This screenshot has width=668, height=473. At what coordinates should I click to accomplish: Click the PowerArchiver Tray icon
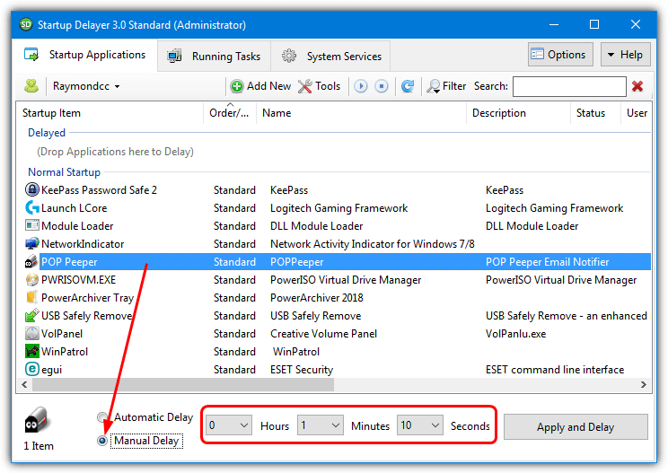tap(32, 297)
